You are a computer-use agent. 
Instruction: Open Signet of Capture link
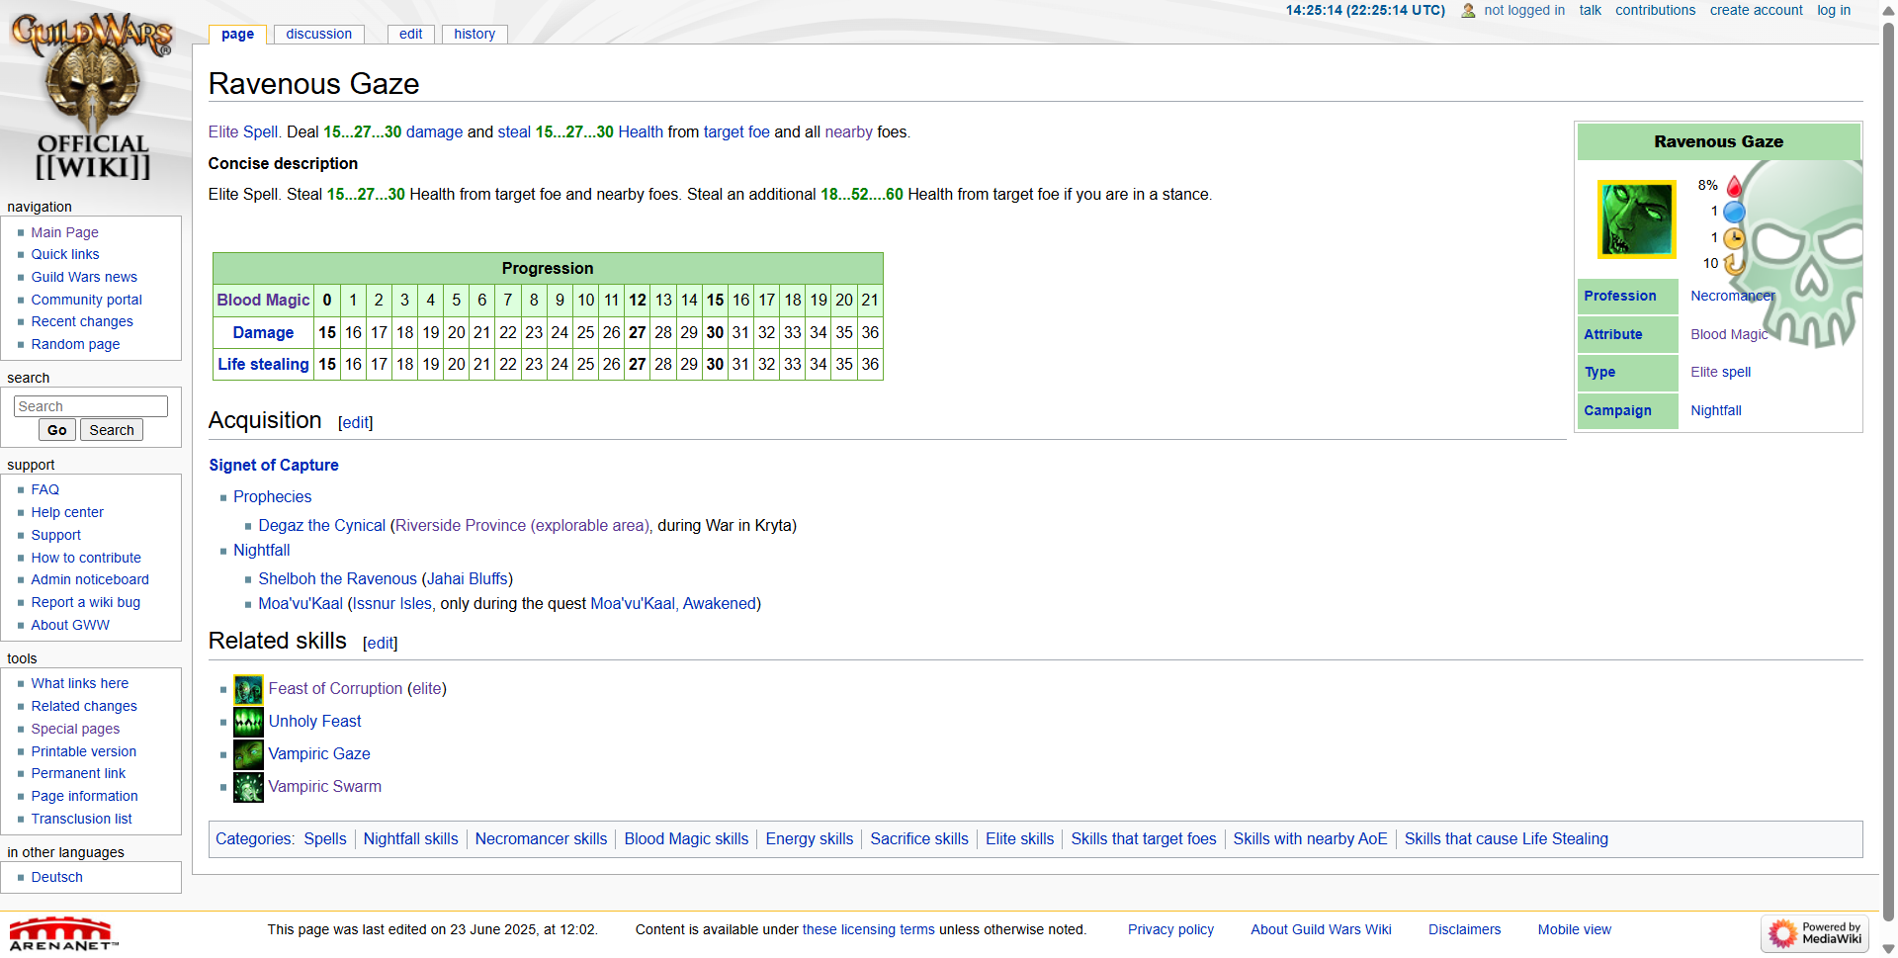[274, 466]
